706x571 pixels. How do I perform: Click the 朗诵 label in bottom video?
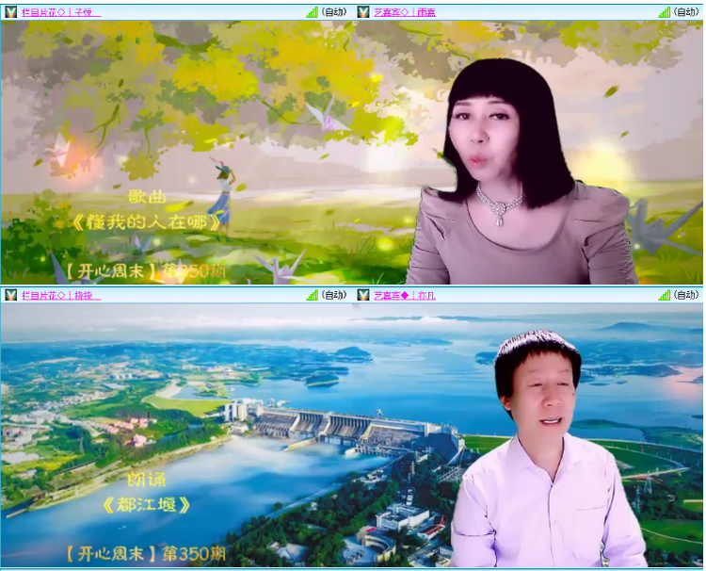147,479
